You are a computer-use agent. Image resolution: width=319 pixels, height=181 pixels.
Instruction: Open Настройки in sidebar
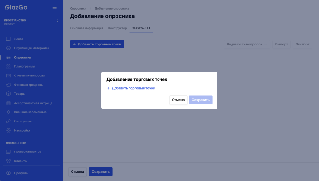coord(22,130)
